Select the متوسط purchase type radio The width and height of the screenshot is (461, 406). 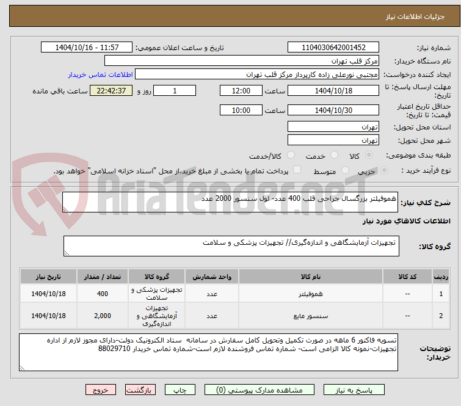345,170
